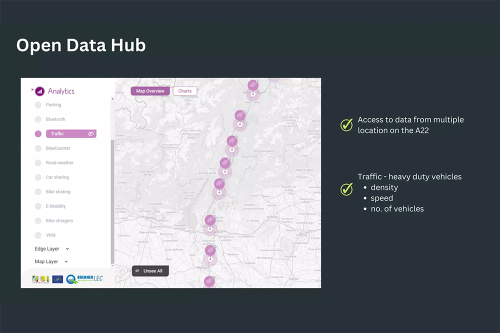The image size is (500, 333).
Task: Click the Brescia city label on map
Action: [x=151, y=218]
